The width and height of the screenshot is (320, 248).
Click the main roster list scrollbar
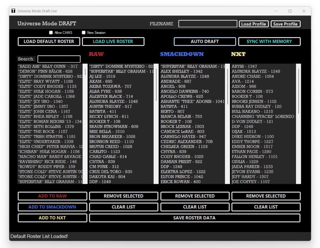coord(85,124)
